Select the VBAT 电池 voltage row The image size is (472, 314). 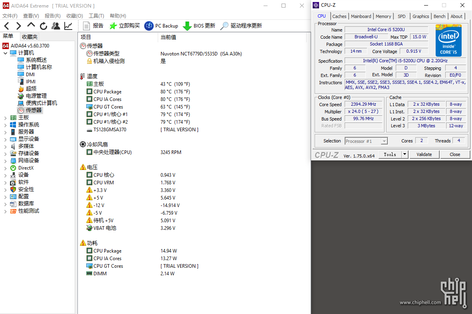[192, 228]
